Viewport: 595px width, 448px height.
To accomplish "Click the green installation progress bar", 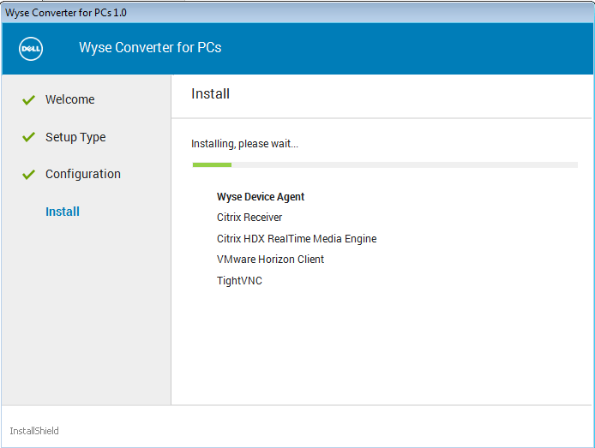I will 211,164.
